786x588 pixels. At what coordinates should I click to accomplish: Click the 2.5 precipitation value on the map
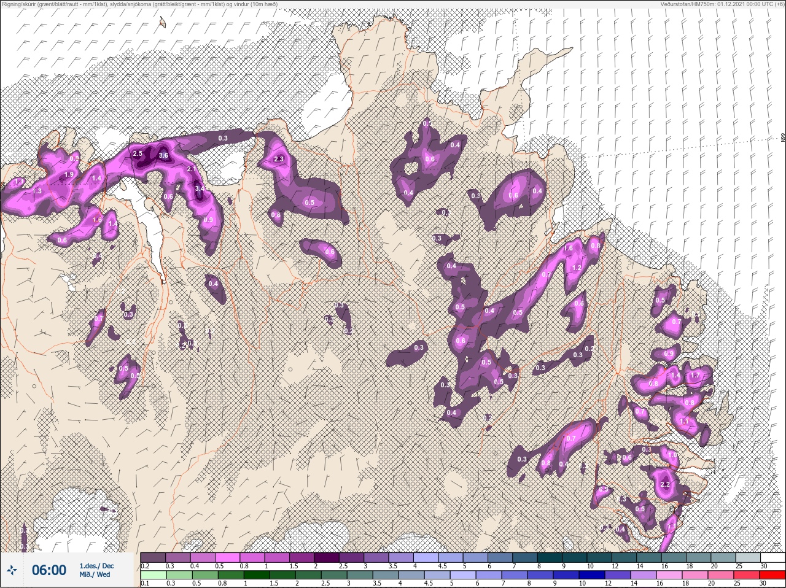(138, 153)
